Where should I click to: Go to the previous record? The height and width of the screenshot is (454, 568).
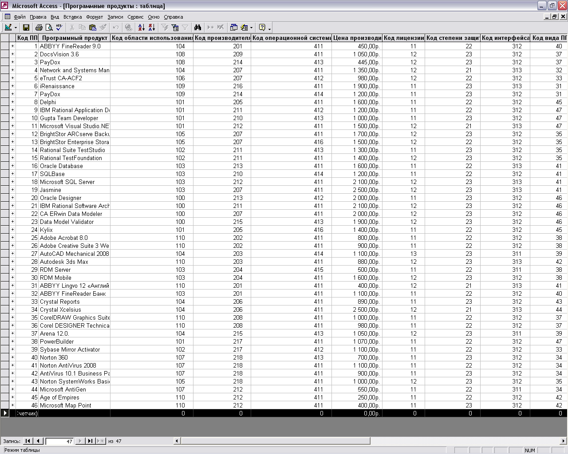point(38,441)
